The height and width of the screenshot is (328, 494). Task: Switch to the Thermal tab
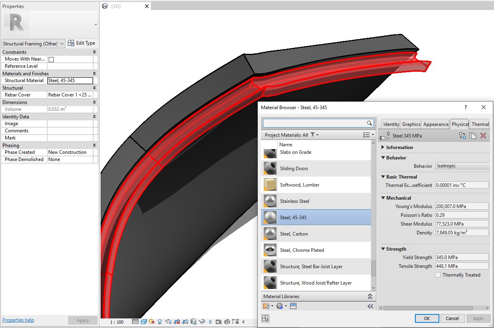click(x=480, y=124)
